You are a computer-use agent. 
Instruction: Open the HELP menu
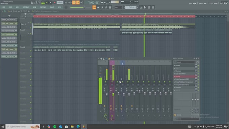(60, 7)
